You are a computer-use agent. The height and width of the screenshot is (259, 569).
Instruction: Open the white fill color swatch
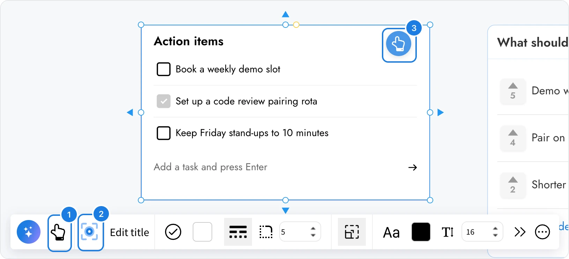(x=202, y=232)
